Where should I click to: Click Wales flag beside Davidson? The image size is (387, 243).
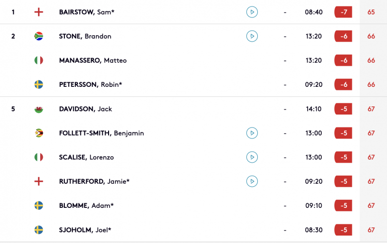tap(39, 109)
